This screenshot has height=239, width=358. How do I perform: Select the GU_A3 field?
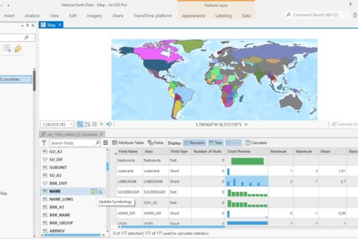(56, 151)
